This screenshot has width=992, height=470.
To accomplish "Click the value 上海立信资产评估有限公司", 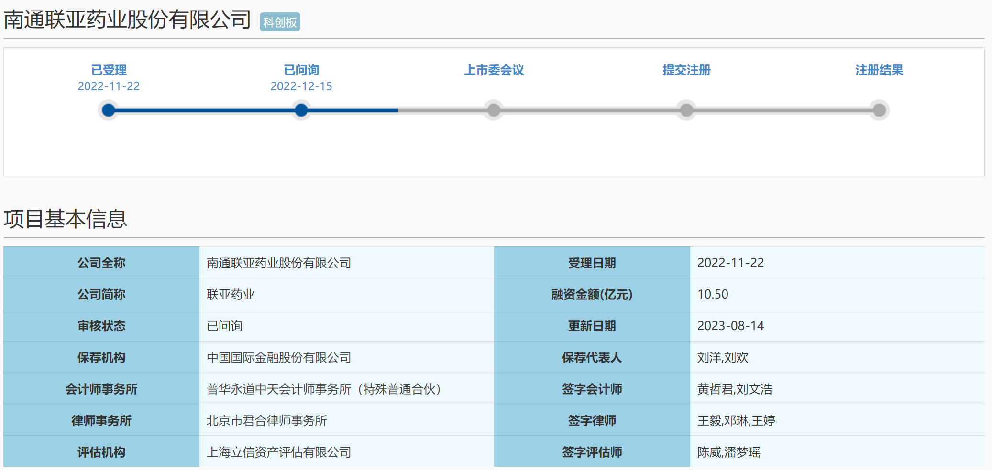I will coord(279,452).
